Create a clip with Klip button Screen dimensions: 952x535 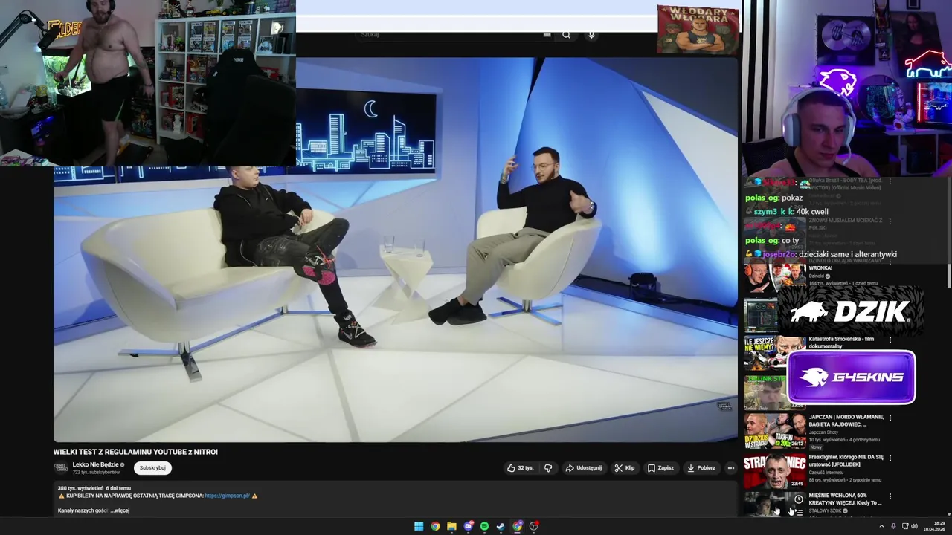[625, 468]
